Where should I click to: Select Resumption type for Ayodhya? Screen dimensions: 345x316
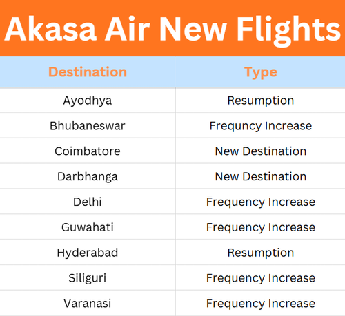261,101
